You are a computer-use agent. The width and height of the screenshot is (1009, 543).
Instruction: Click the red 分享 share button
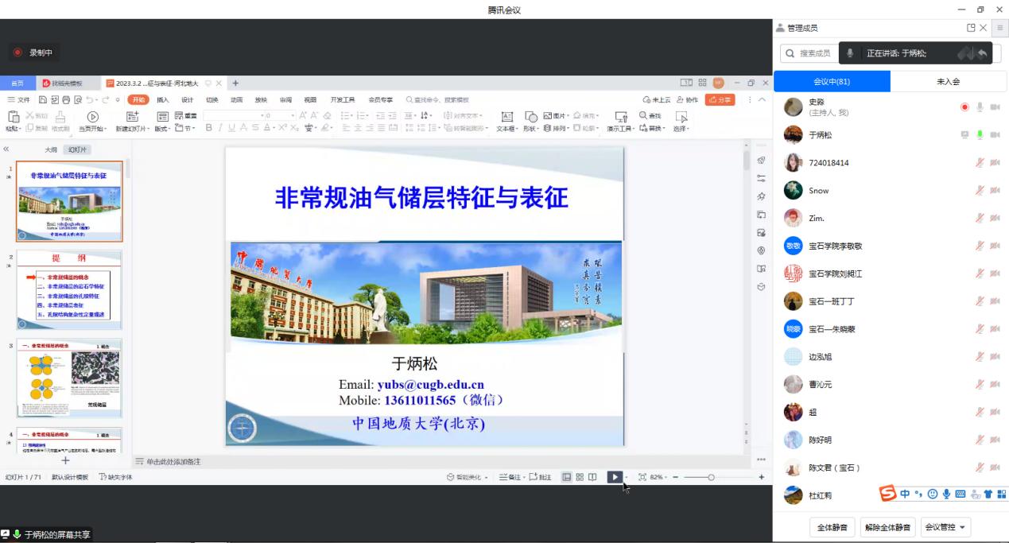pos(720,100)
